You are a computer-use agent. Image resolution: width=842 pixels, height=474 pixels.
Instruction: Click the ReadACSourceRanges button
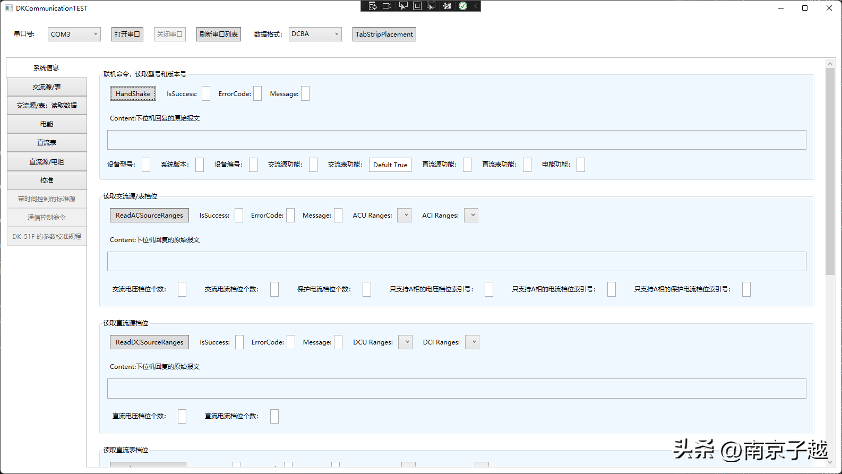point(149,216)
